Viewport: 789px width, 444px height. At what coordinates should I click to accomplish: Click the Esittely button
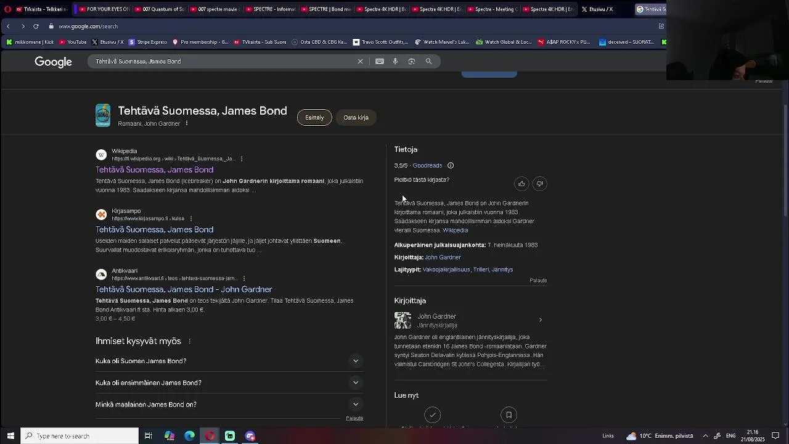[314, 118]
